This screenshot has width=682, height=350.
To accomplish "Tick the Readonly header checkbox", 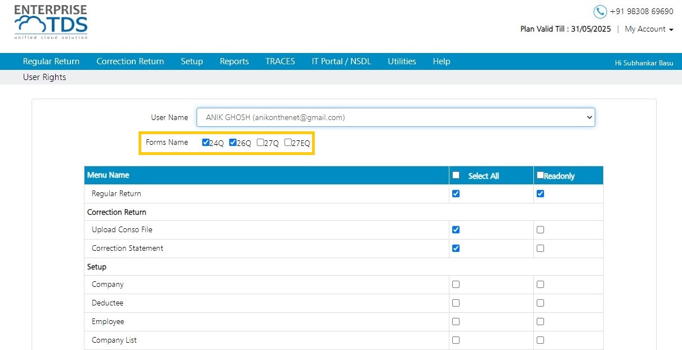I will (540, 175).
